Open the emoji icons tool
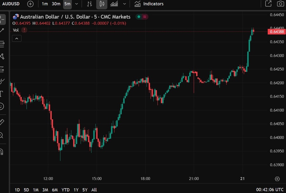 coord(2,106)
